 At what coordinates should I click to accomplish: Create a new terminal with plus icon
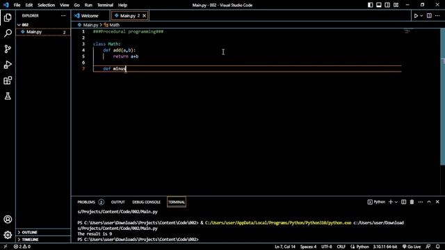point(391,202)
